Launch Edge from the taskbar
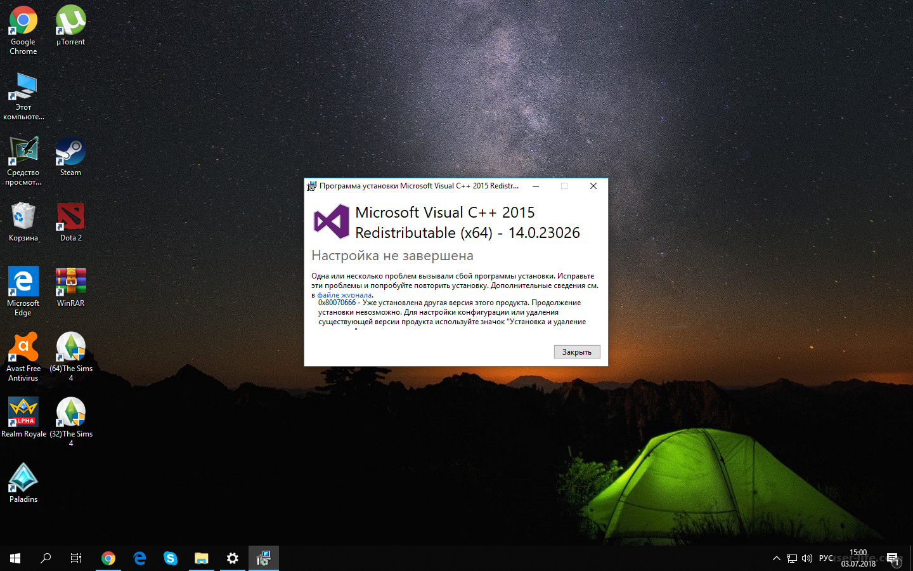The width and height of the screenshot is (913, 571). click(x=139, y=558)
